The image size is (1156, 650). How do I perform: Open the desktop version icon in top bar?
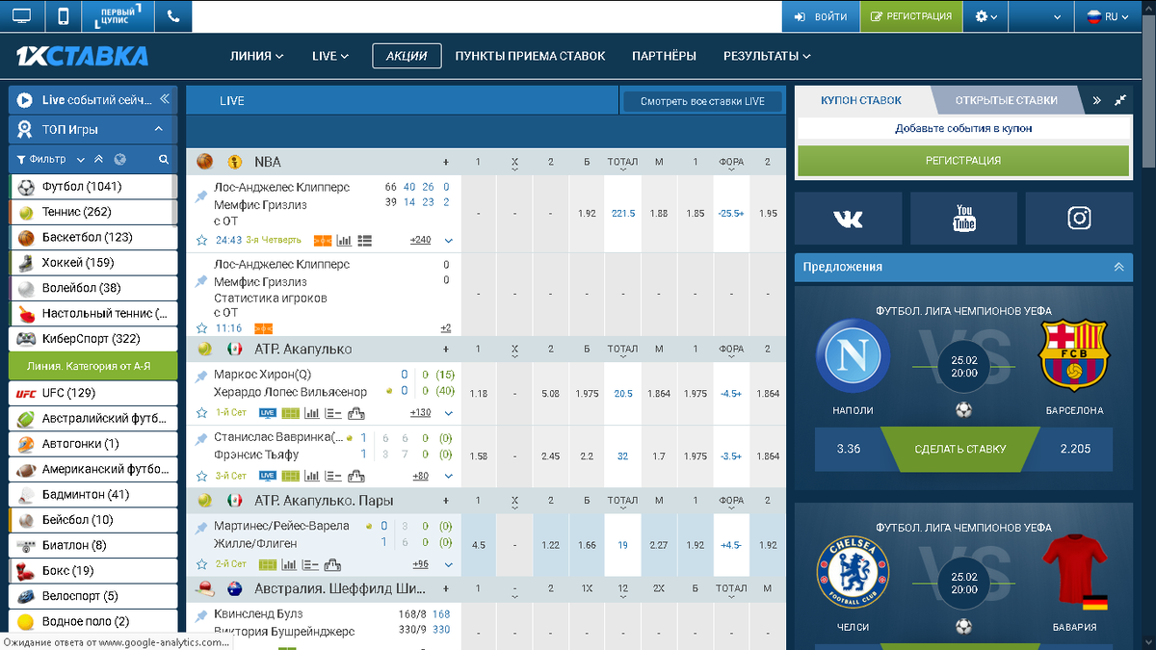point(21,16)
